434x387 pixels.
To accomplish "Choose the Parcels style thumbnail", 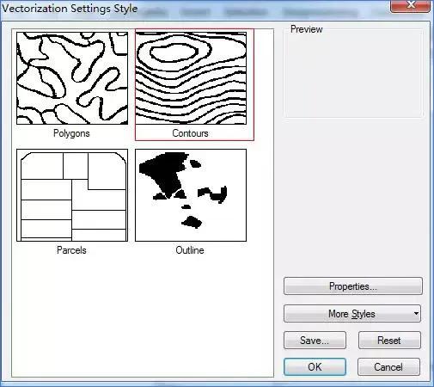I will 72,195.
